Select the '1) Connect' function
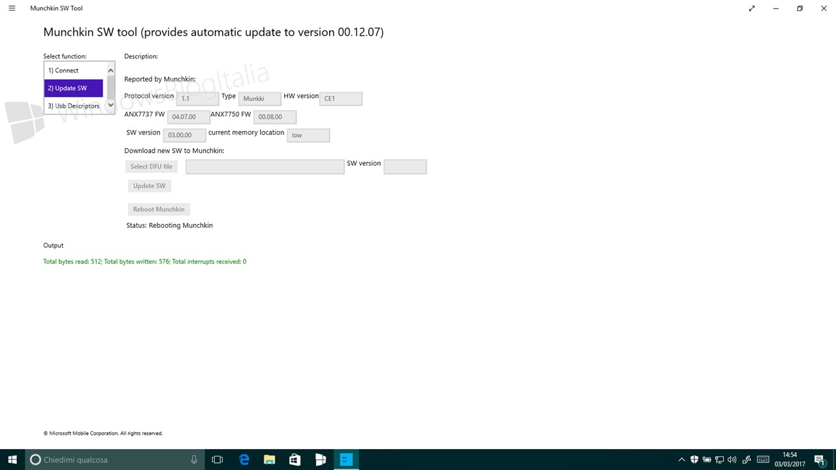 (x=74, y=70)
